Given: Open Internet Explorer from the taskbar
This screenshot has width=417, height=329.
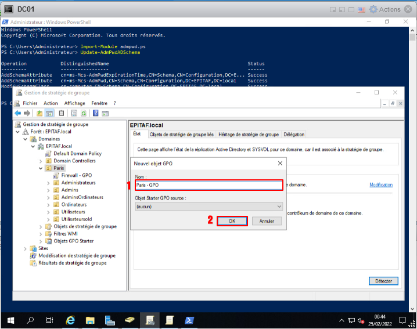Looking at the screenshot, I should coord(70,320).
